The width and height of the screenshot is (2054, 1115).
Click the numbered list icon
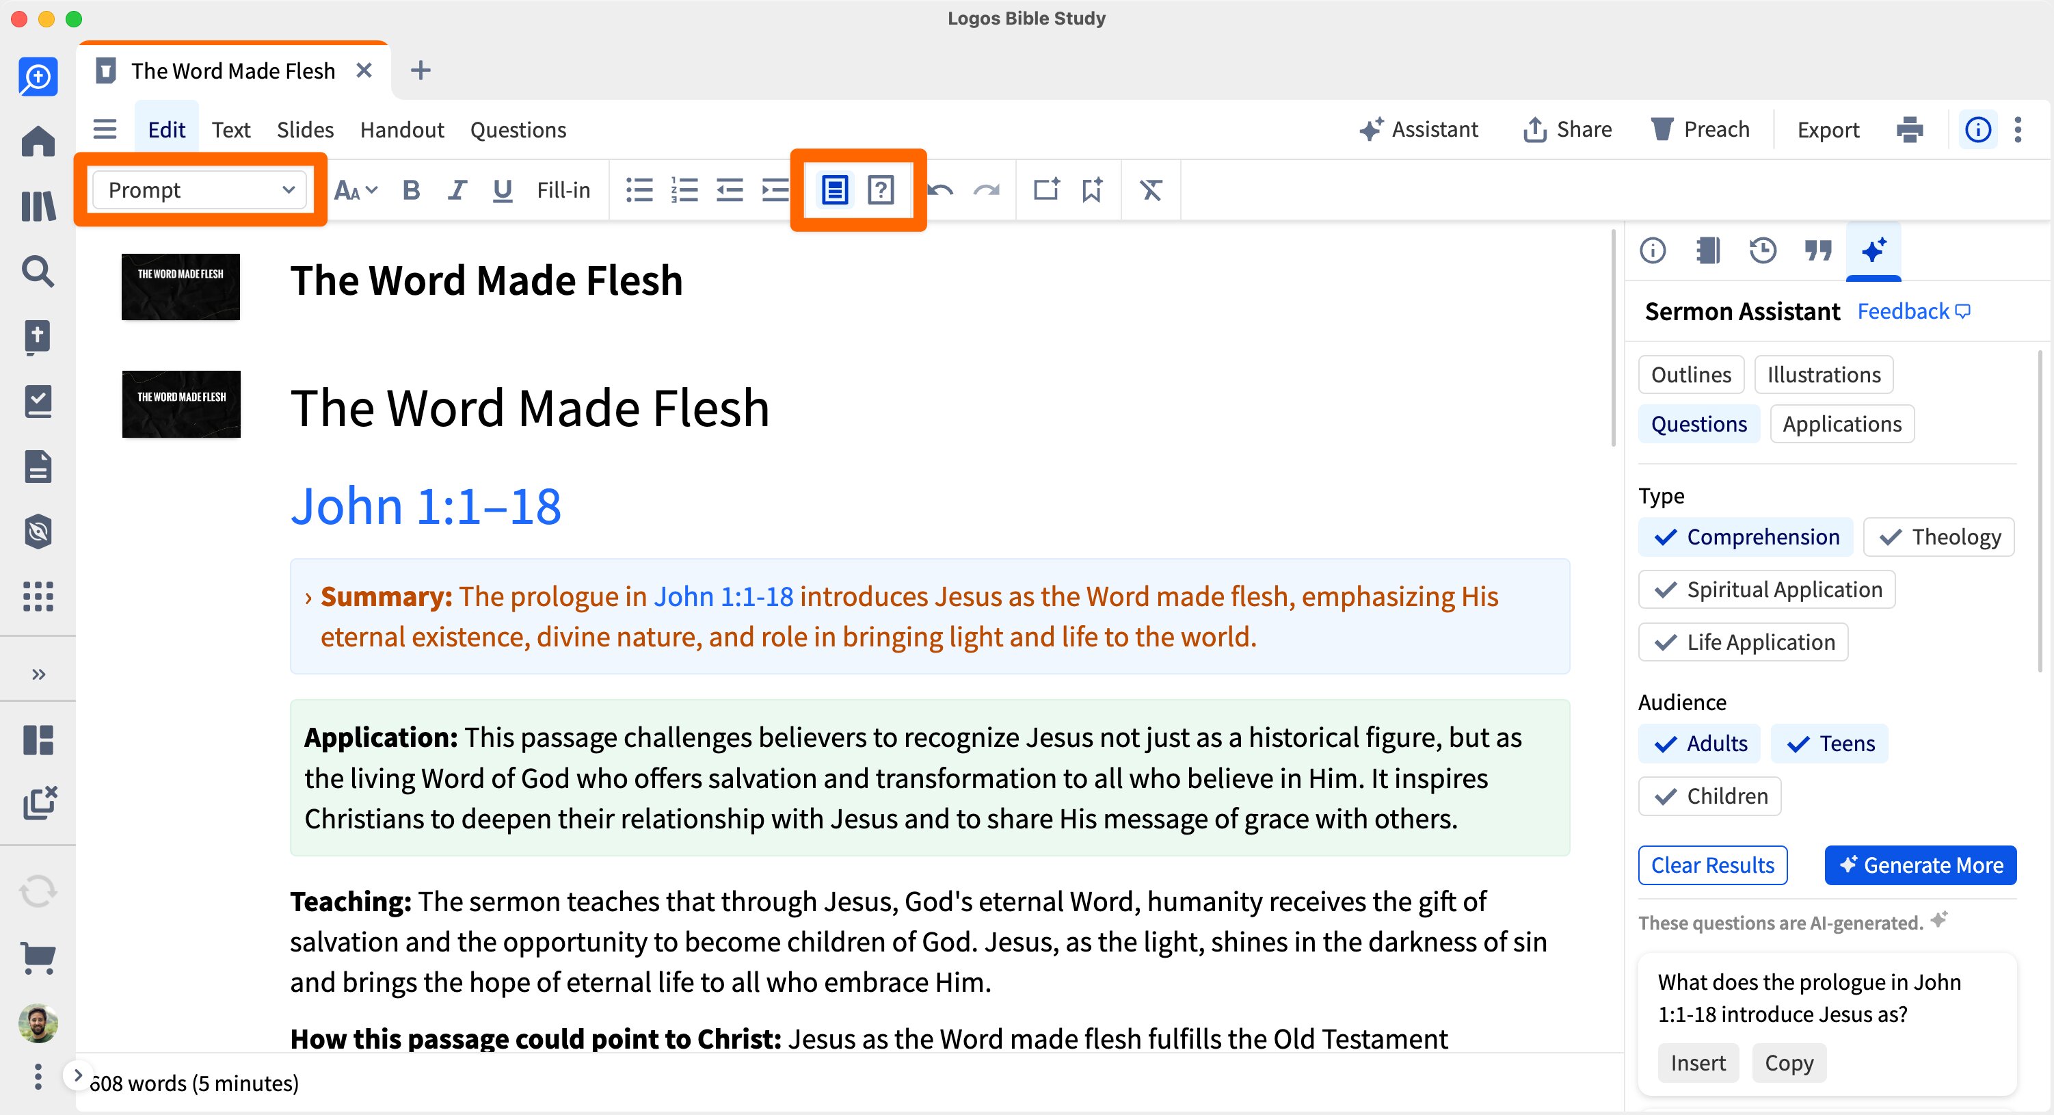684,189
